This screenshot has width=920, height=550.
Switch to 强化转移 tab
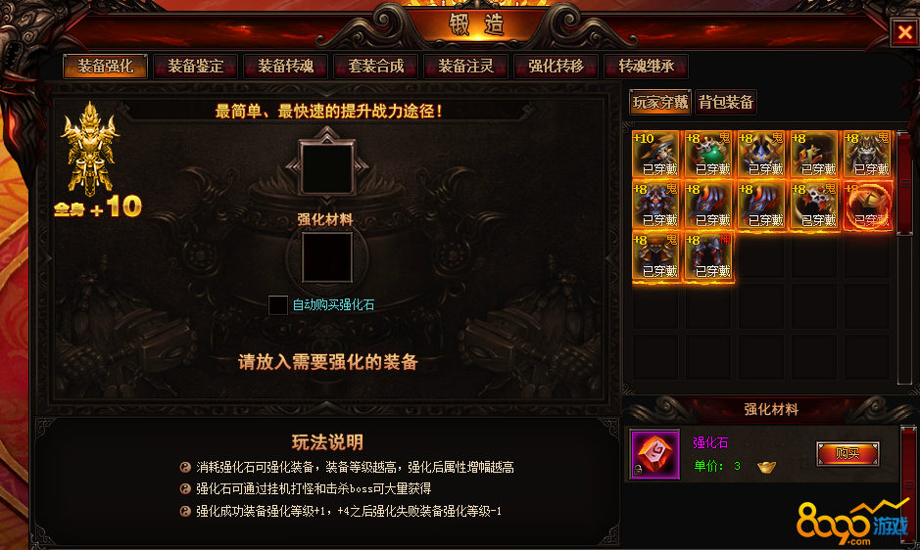click(x=556, y=67)
